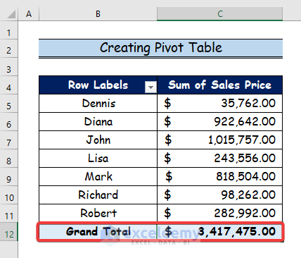Open the Row Labels filter dropdown
Viewport: 301px width, 258px height.
tap(150, 87)
